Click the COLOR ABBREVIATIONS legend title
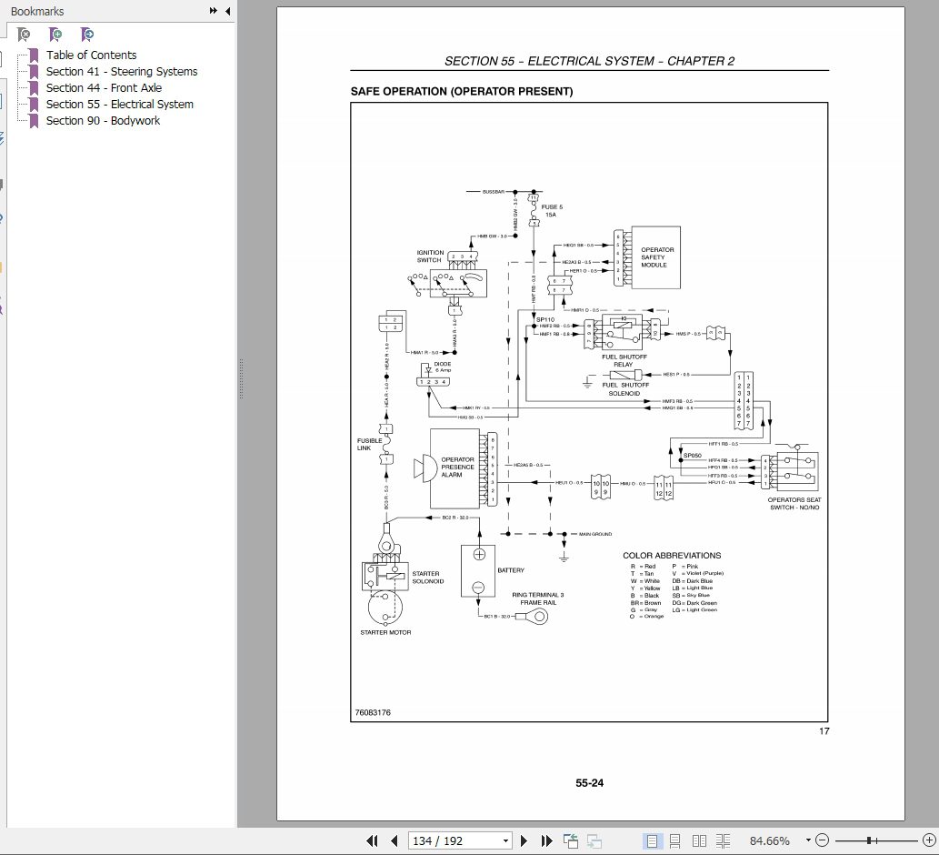Screen dimensions: 939x855 point(672,556)
